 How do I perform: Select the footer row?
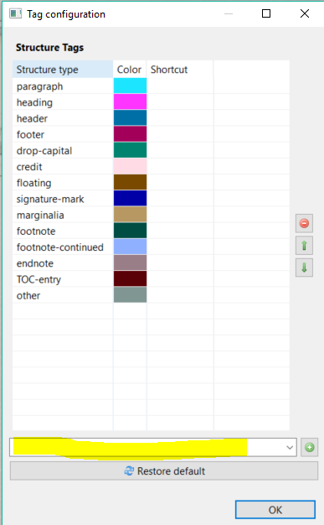[151, 134]
